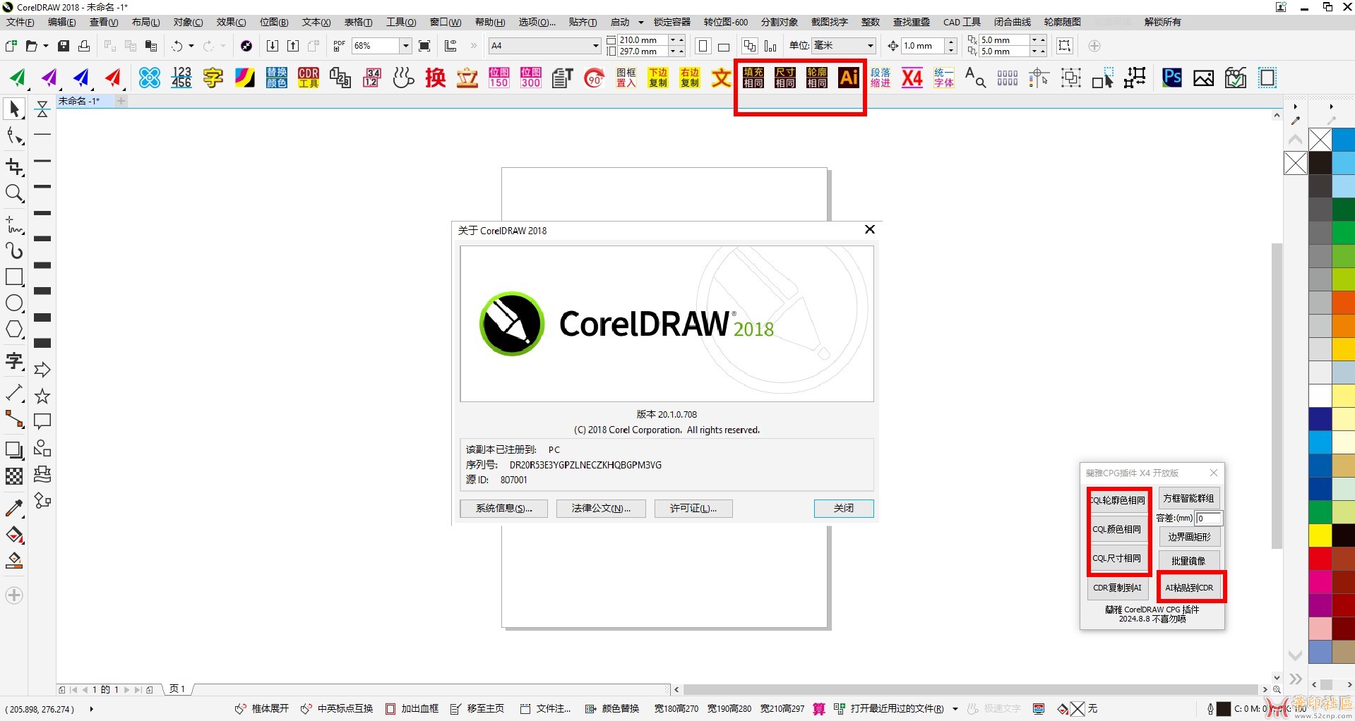Open the 单位 毫米 units dropdown

871,46
